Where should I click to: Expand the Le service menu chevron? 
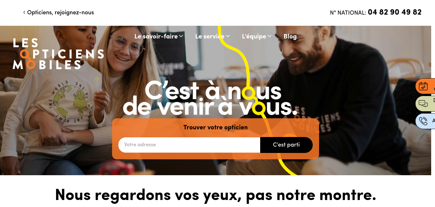pos(228,36)
